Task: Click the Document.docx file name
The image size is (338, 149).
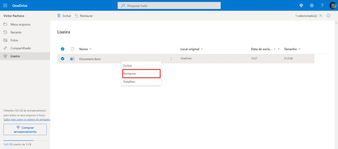Action: point(90,59)
